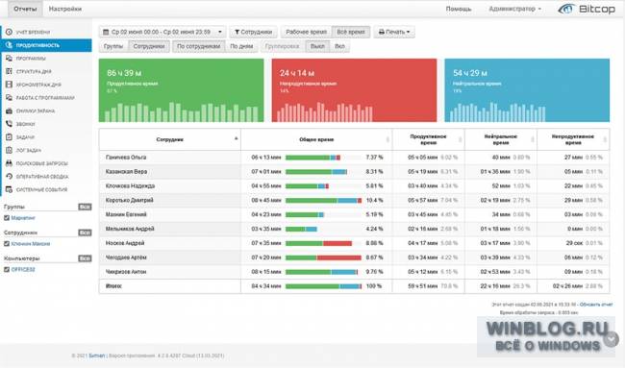Open the Учет времени clock icon

(9, 32)
